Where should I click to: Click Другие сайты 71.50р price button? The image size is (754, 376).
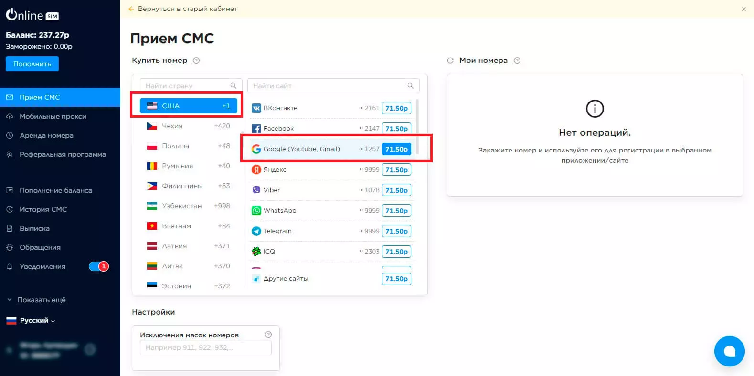pyautogui.click(x=396, y=279)
